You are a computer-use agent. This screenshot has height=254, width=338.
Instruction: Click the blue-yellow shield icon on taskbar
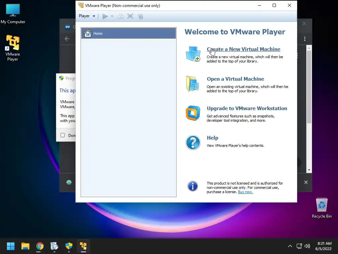(69, 246)
